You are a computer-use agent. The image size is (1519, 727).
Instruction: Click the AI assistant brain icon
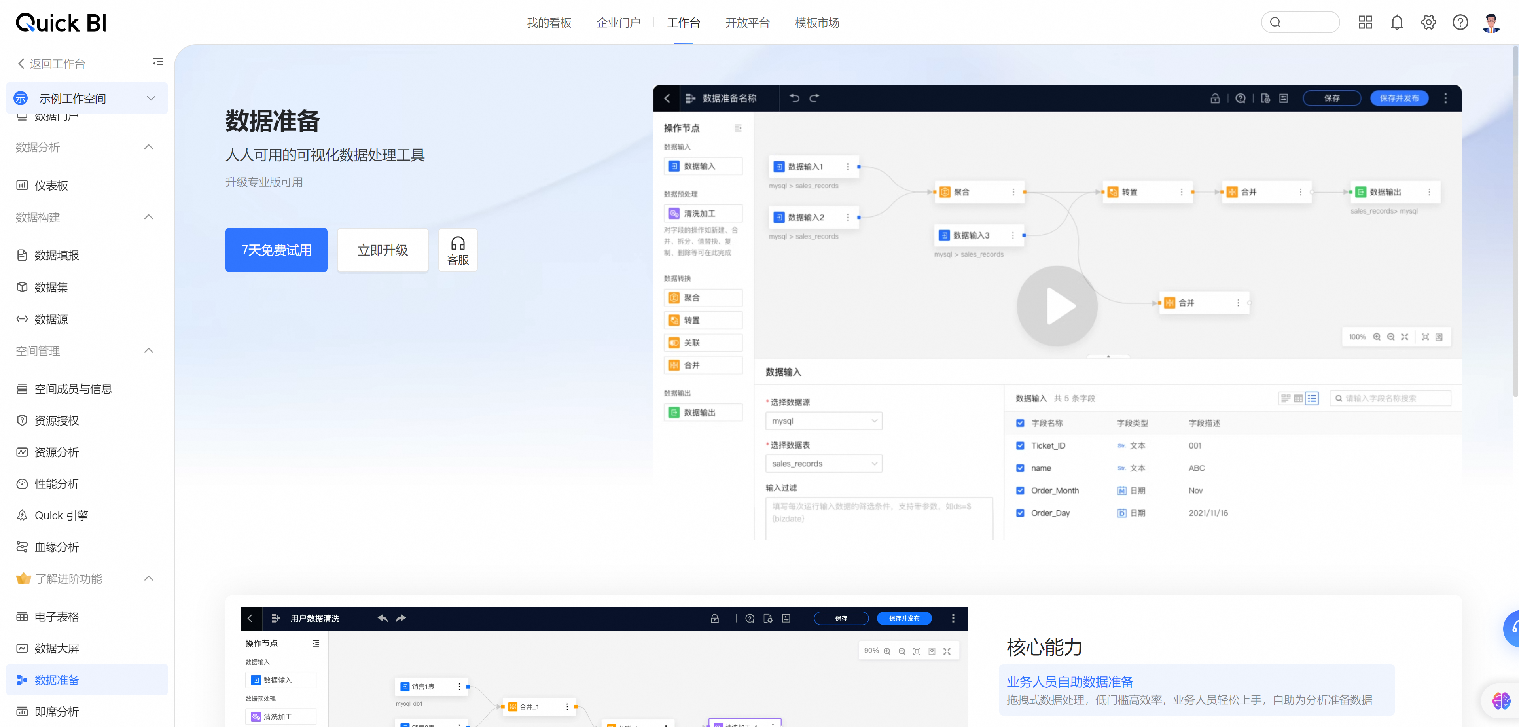click(x=1501, y=700)
